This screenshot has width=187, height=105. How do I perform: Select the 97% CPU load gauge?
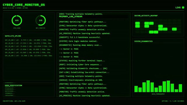pos(17,20)
